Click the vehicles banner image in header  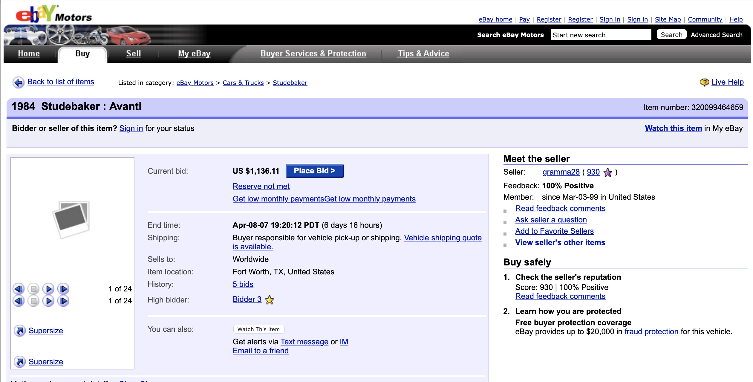pyautogui.click(x=78, y=35)
